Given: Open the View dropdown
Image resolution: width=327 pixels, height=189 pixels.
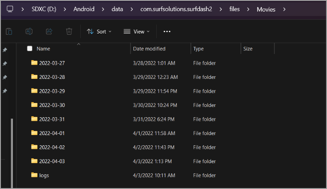Looking at the screenshot, I should coord(136,32).
